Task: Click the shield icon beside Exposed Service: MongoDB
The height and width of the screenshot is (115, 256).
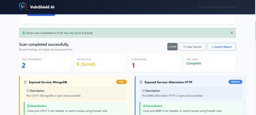Action: [25, 82]
